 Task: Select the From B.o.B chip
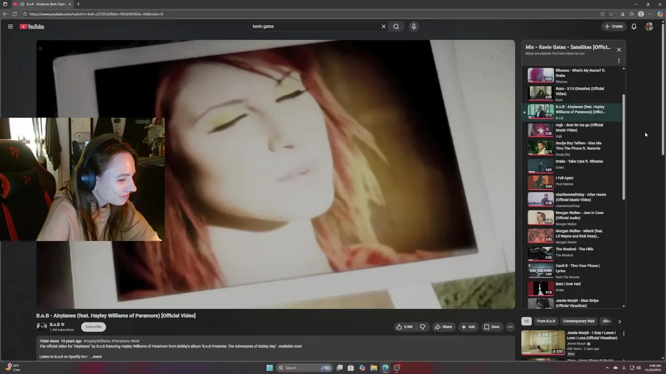[x=546, y=321]
